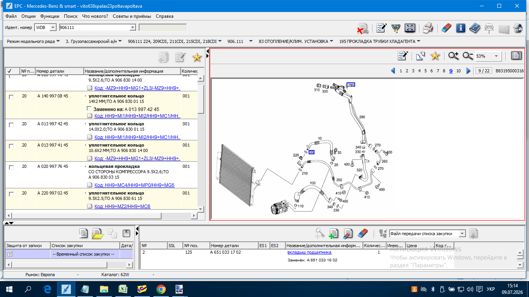
Task: Click callout number 290 in the diagram
Action: point(351,85)
